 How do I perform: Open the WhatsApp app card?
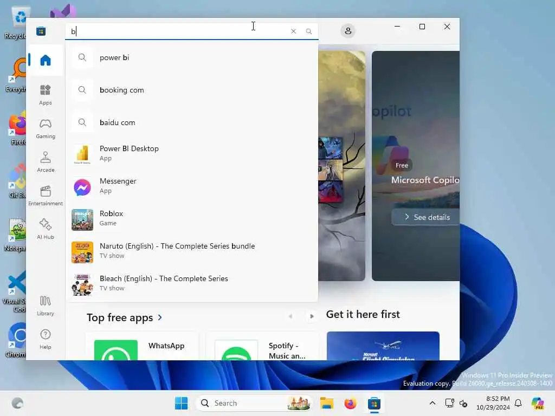tap(142, 346)
